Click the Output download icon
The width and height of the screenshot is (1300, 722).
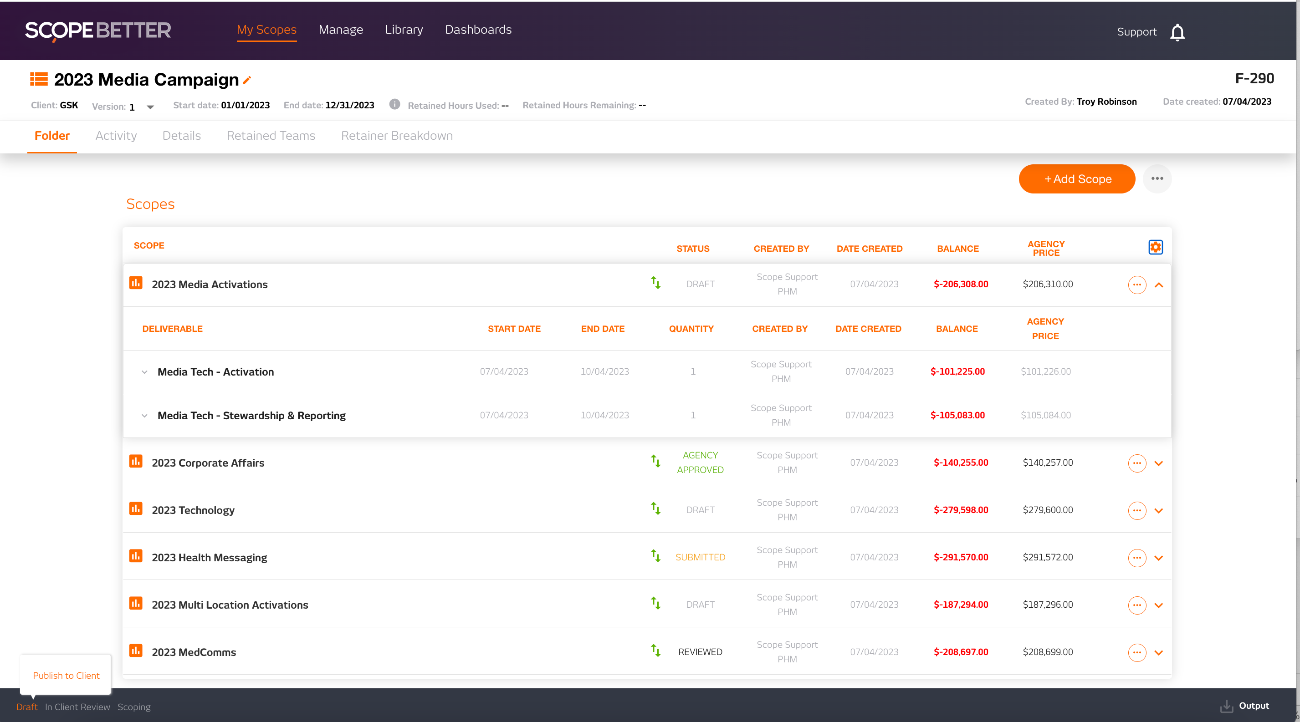tap(1226, 707)
